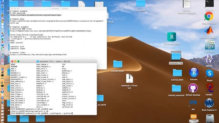Image resolution: width=219 pixels, height=123 pixels.
Task: Click the informatics.fas.harvard.edu igv-workshop URL
Action: (38, 55)
